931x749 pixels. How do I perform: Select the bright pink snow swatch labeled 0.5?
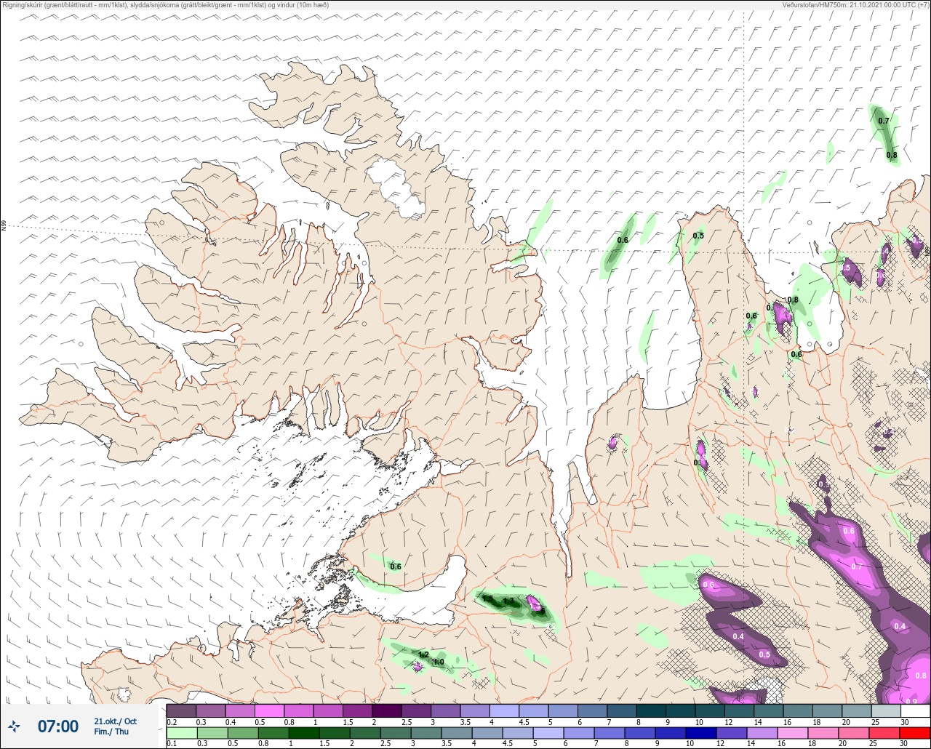click(x=269, y=710)
